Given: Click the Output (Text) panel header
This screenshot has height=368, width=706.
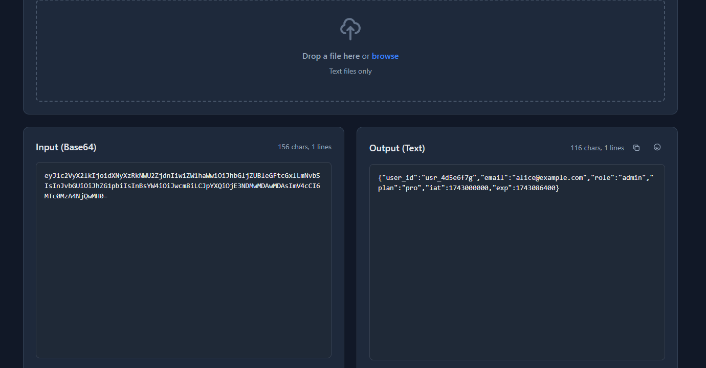Looking at the screenshot, I should 397,148.
